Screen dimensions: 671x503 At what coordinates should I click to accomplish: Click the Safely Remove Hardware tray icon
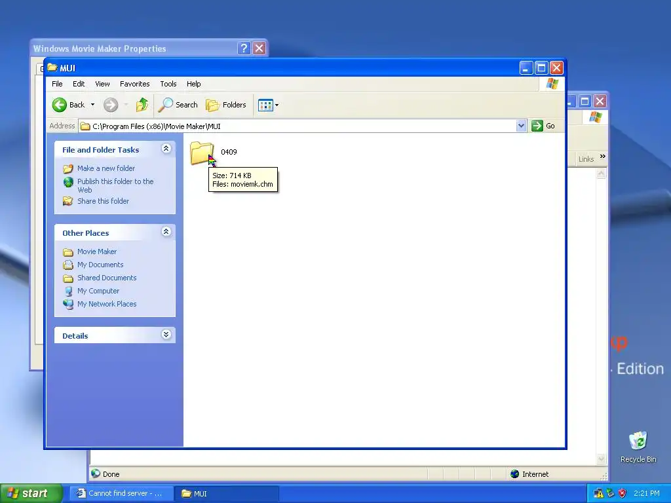point(611,493)
